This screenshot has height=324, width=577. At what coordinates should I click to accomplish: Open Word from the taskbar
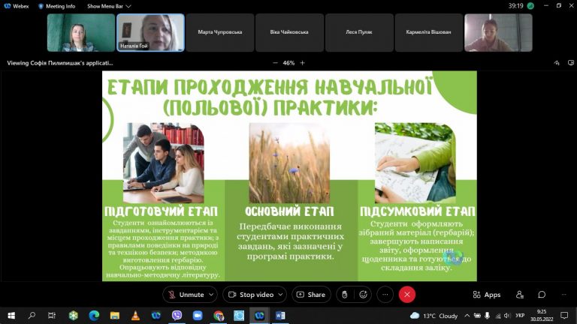(x=280, y=316)
